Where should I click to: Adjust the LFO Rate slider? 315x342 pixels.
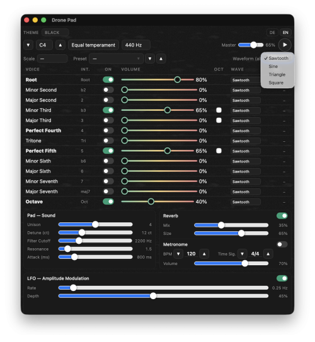pyautogui.click(x=163, y=288)
